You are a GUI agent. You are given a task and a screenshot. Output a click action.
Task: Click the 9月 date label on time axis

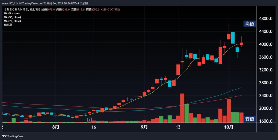click(x=144, y=127)
